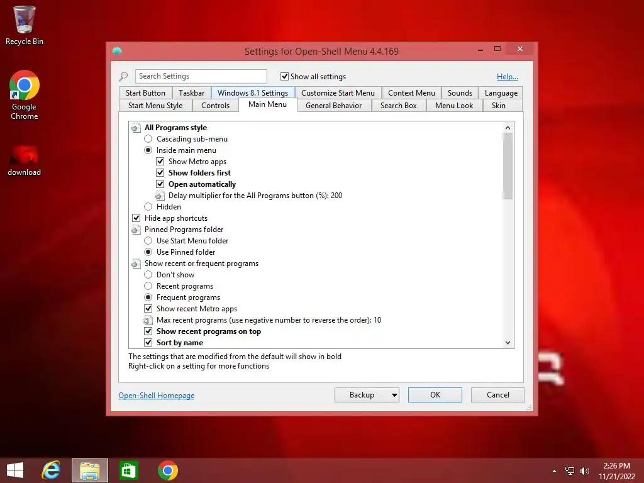The image size is (644, 483).
Task: Toggle Show recent programs on top
Action: [148, 331]
